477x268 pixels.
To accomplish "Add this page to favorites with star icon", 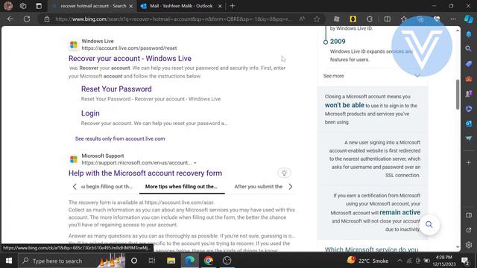I will 317,19.
